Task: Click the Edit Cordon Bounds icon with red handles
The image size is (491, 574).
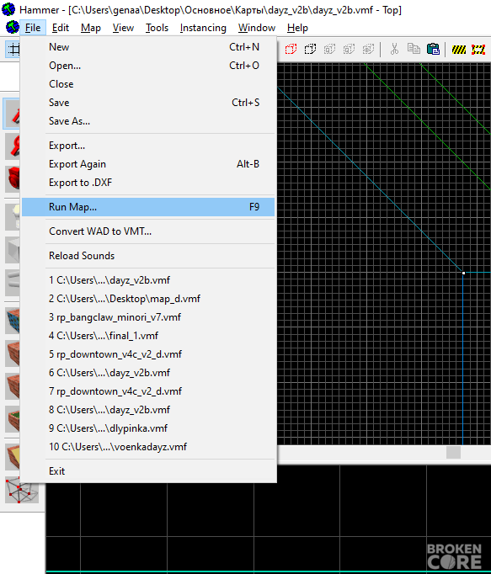Action: click(478, 49)
